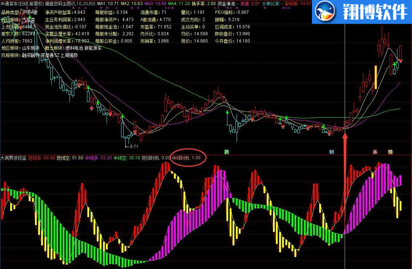Select the MA4: 11.20 value
This screenshot has height=269, width=412.
(x=179, y=4)
